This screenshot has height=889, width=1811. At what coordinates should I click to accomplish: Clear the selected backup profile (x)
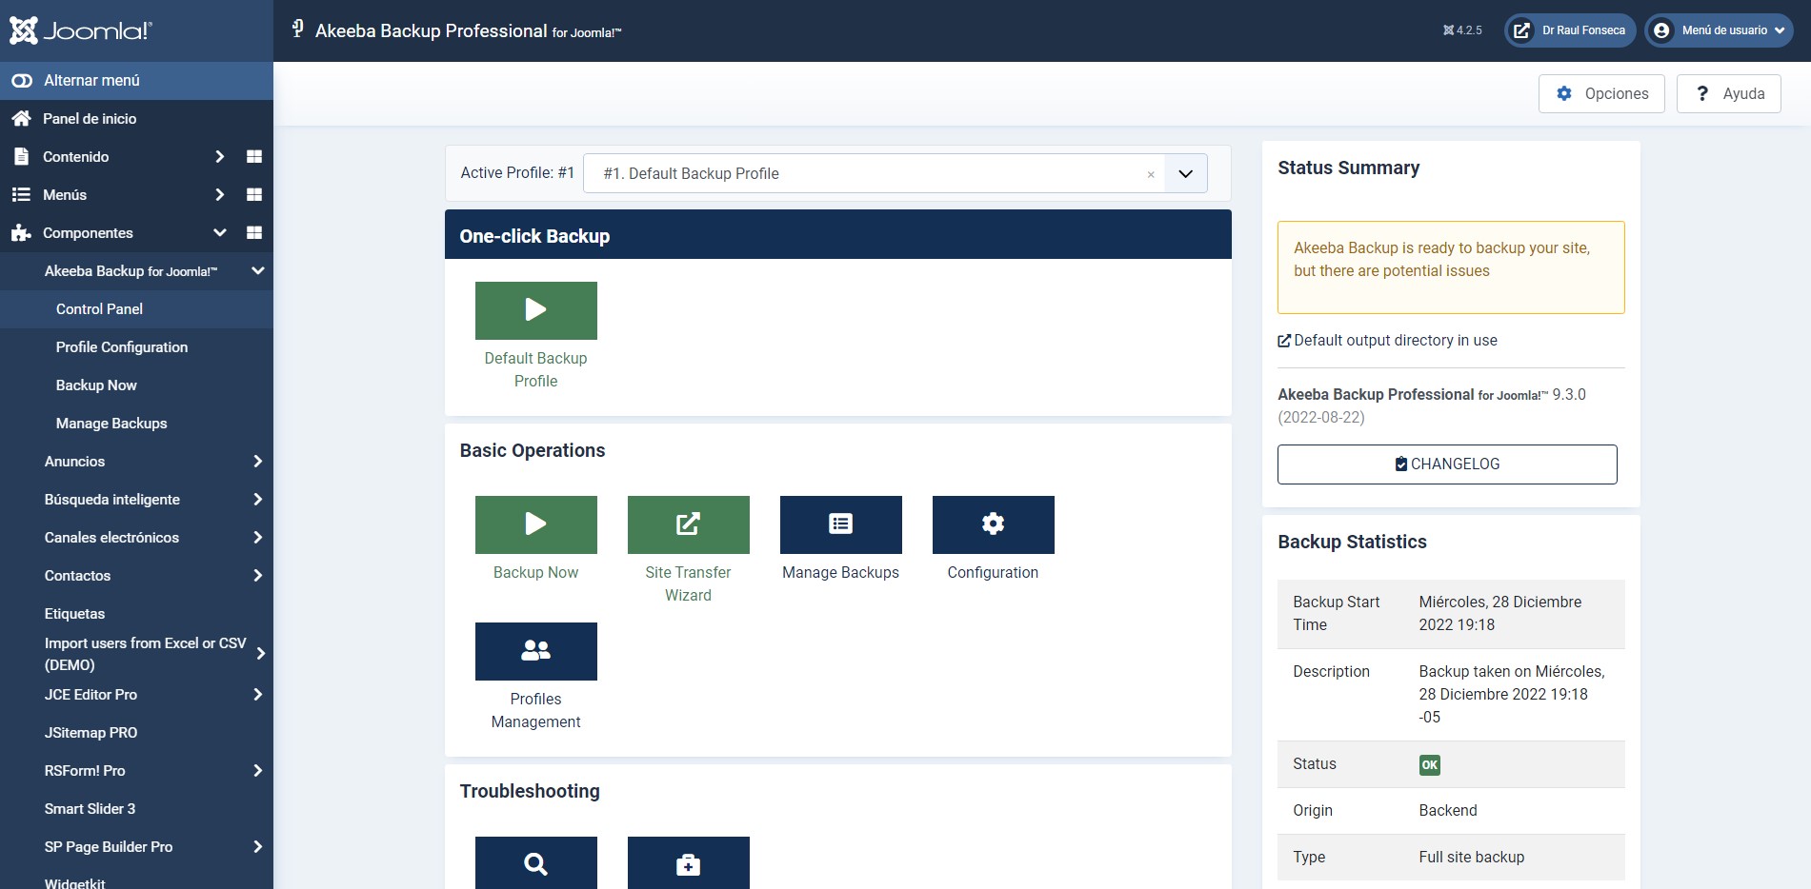coord(1151,174)
